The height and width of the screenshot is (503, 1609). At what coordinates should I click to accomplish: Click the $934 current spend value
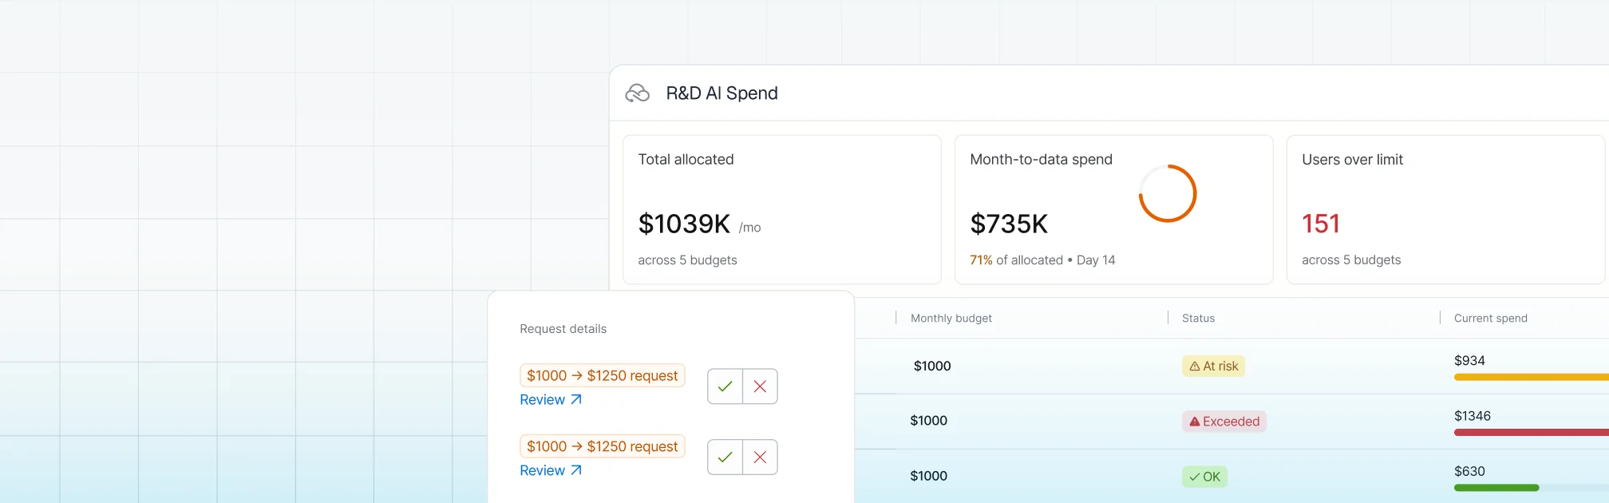(1469, 361)
